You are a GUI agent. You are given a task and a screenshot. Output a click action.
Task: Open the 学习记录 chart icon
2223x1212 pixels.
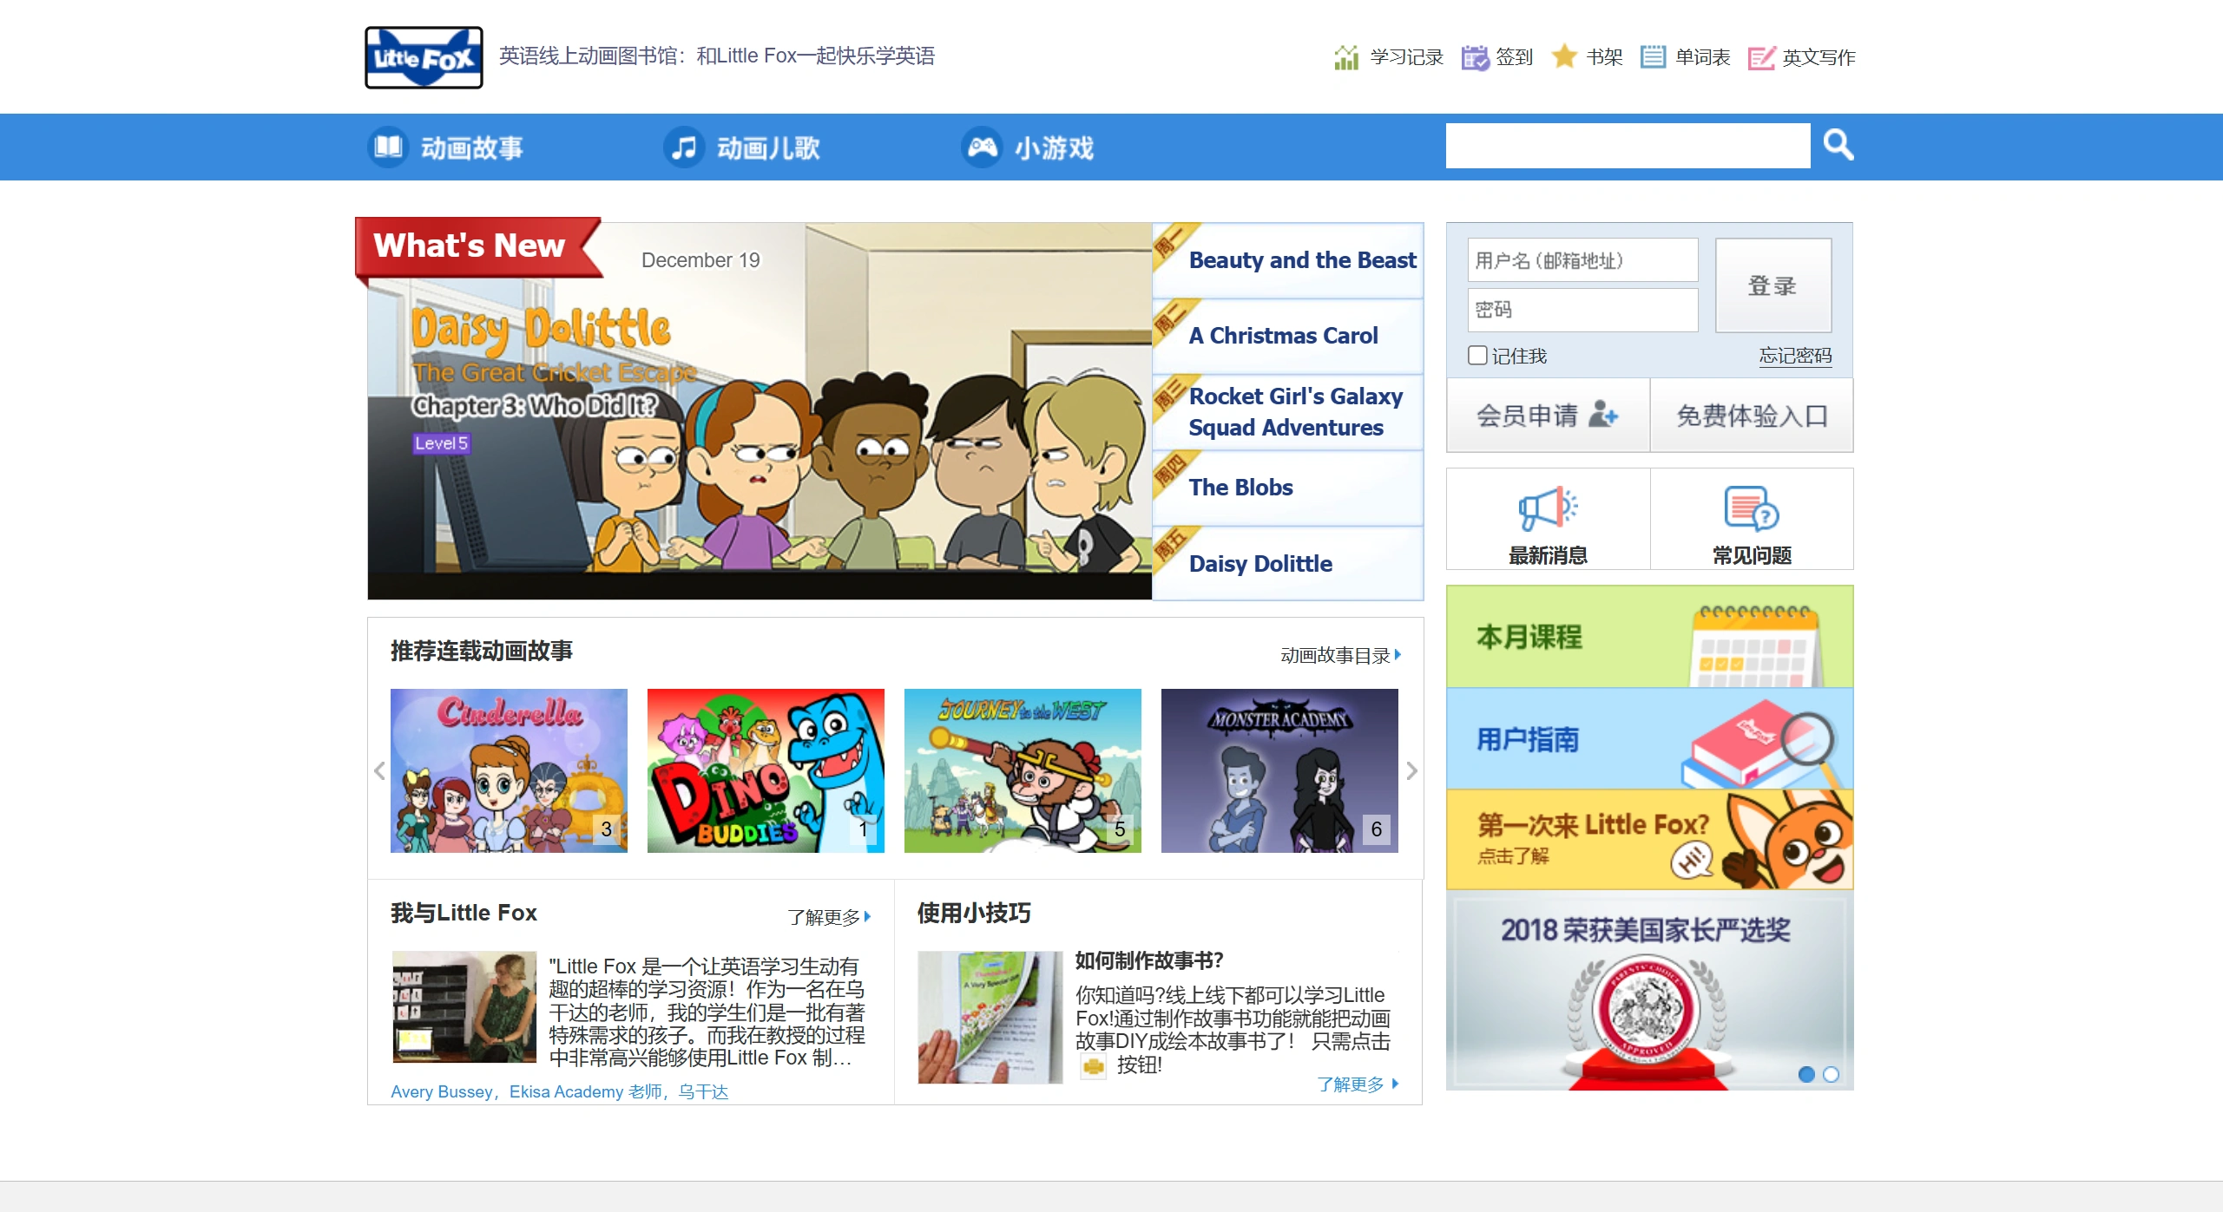1345,57
